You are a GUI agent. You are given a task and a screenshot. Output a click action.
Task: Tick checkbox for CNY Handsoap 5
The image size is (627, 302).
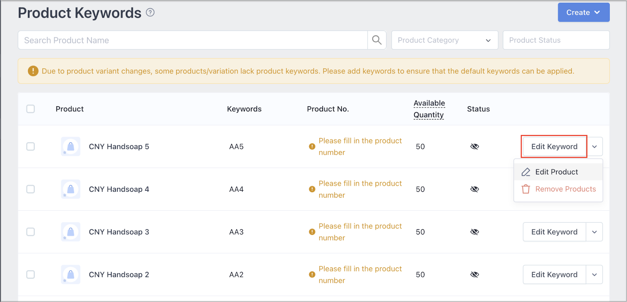tap(31, 147)
